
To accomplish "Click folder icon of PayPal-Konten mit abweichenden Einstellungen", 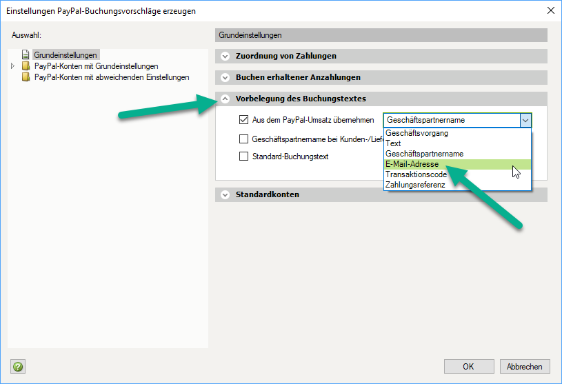I will (x=26, y=77).
